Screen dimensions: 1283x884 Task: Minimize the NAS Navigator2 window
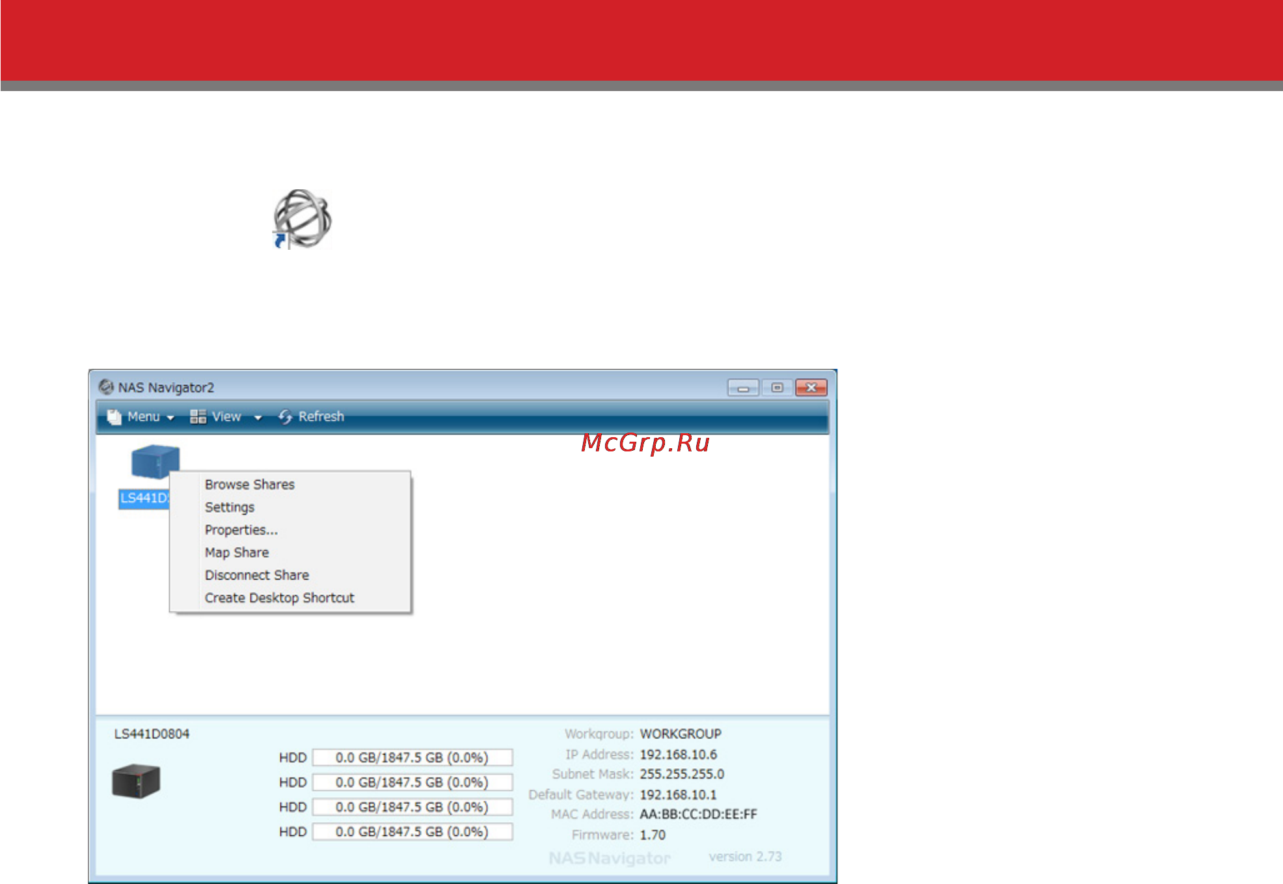click(743, 388)
